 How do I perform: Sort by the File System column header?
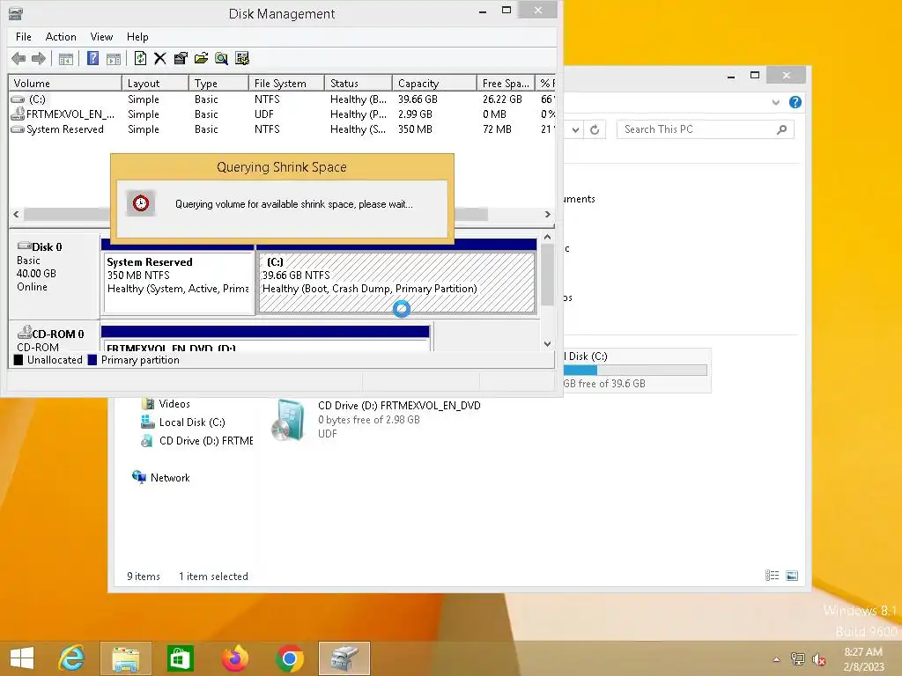coord(286,84)
